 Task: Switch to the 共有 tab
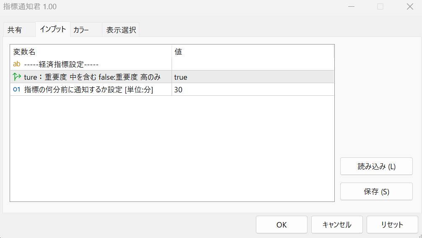15,30
